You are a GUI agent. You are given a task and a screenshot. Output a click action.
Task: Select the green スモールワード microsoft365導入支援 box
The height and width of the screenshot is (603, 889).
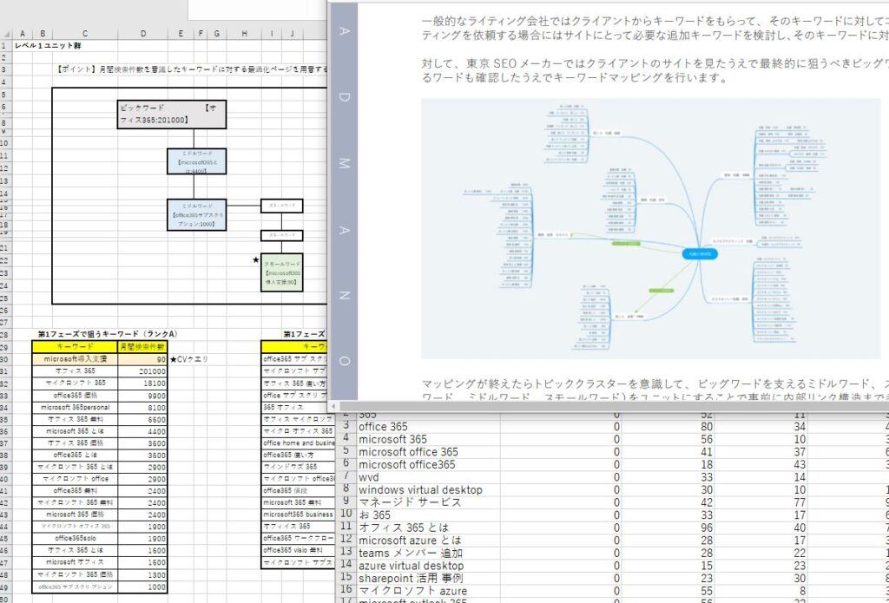[x=282, y=272]
